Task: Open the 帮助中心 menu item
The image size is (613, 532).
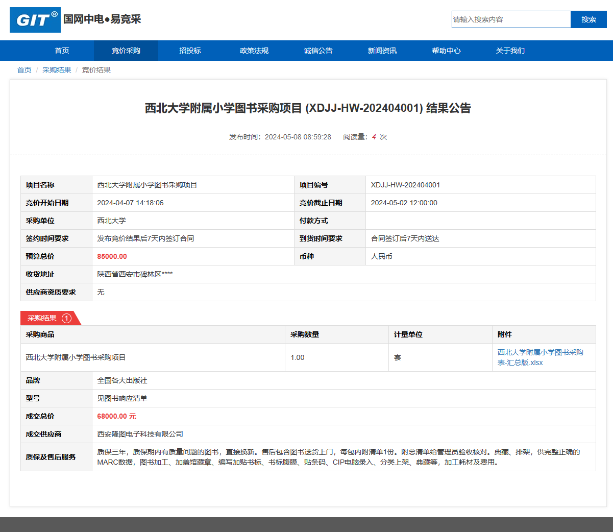Action: tap(446, 51)
